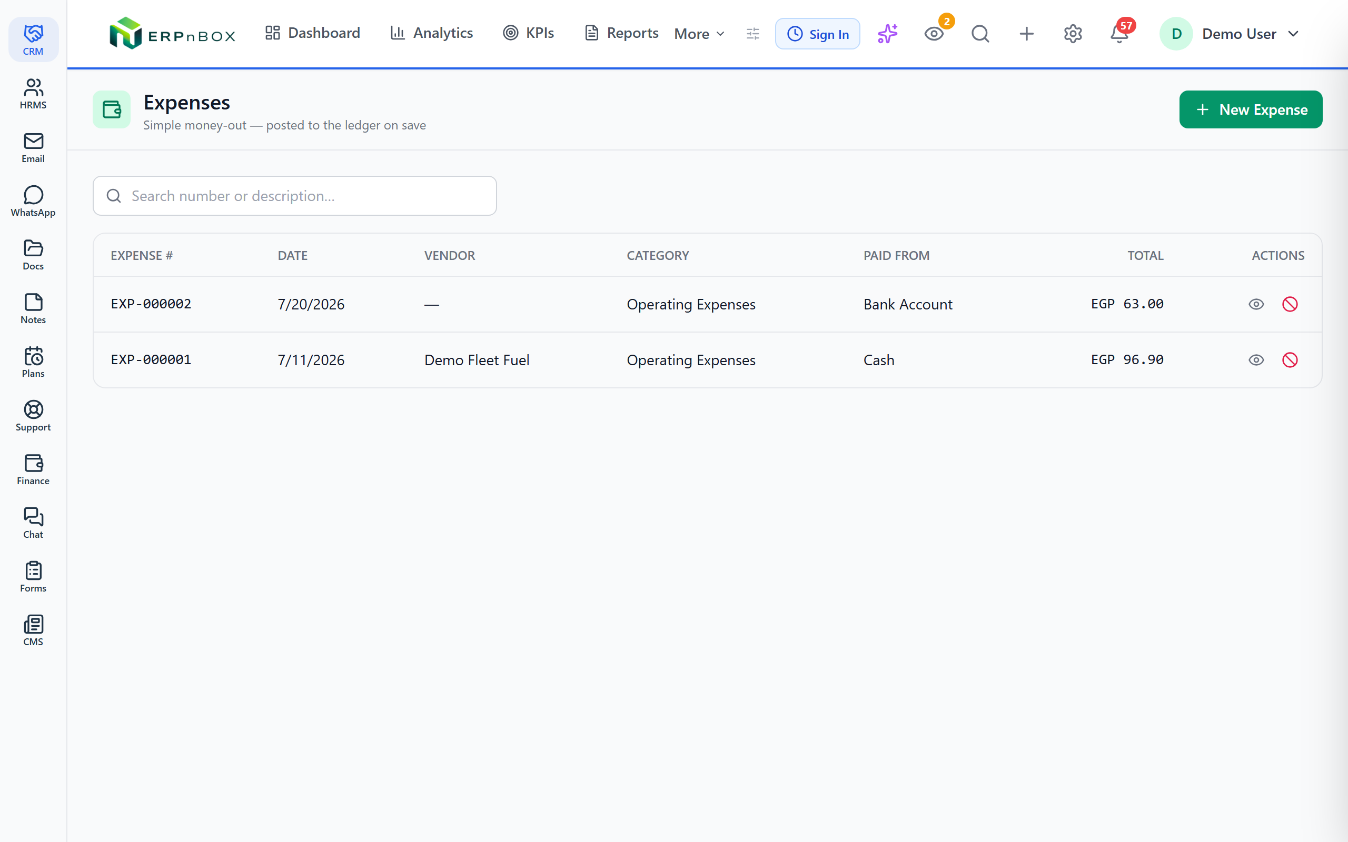
Task: Click the VENDOR column header
Action: click(x=450, y=256)
